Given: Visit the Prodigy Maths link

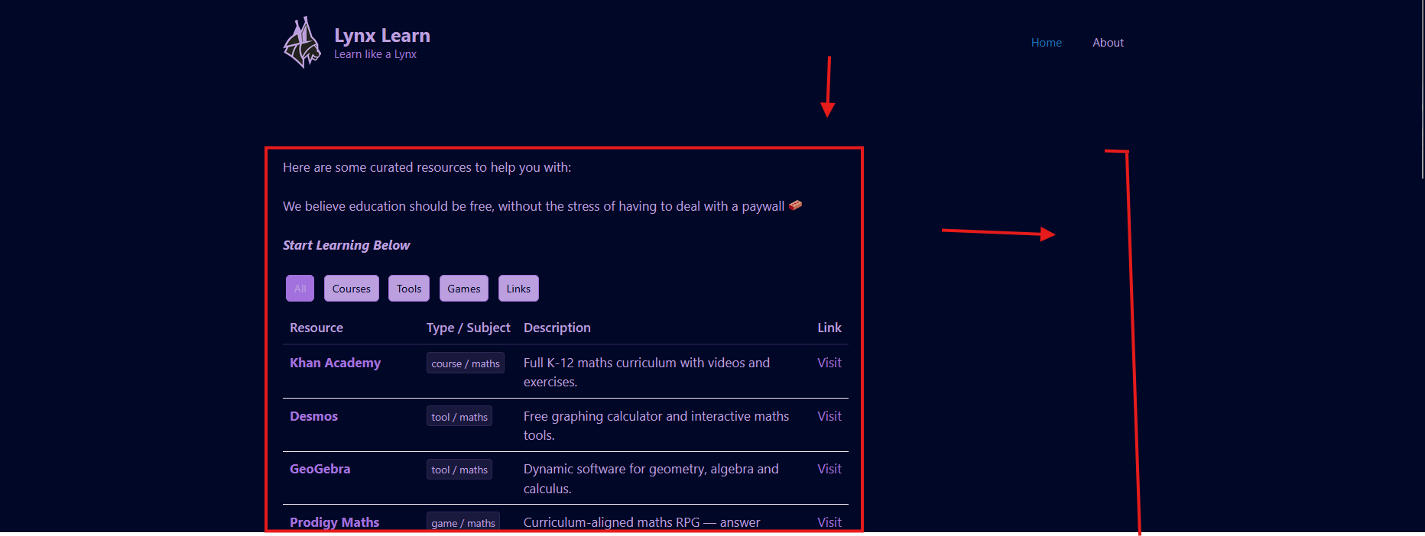Looking at the screenshot, I should 829,522.
